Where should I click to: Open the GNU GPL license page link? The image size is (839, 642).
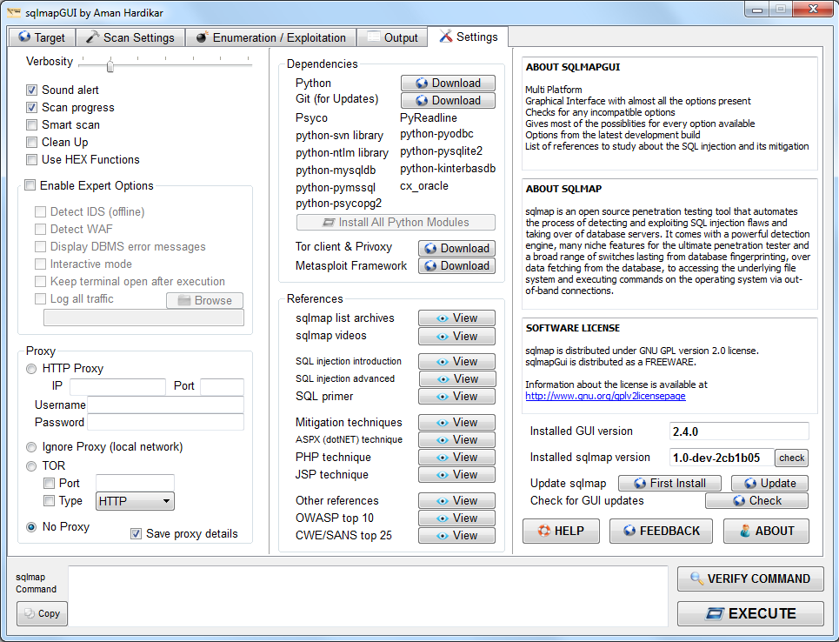point(605,396)
